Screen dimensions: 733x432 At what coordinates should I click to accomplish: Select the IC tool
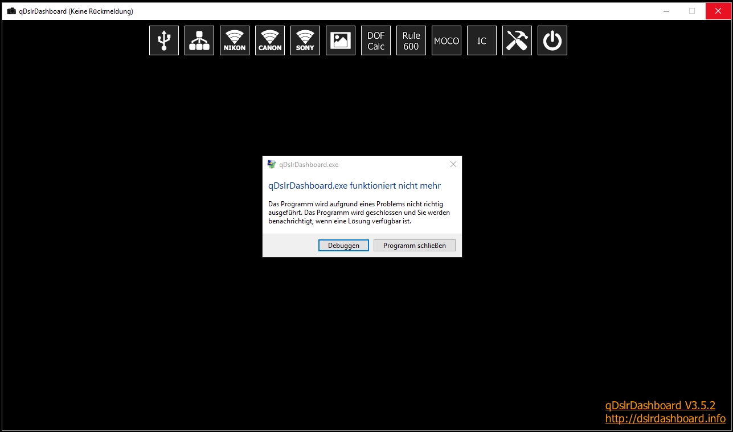(481, 40)
